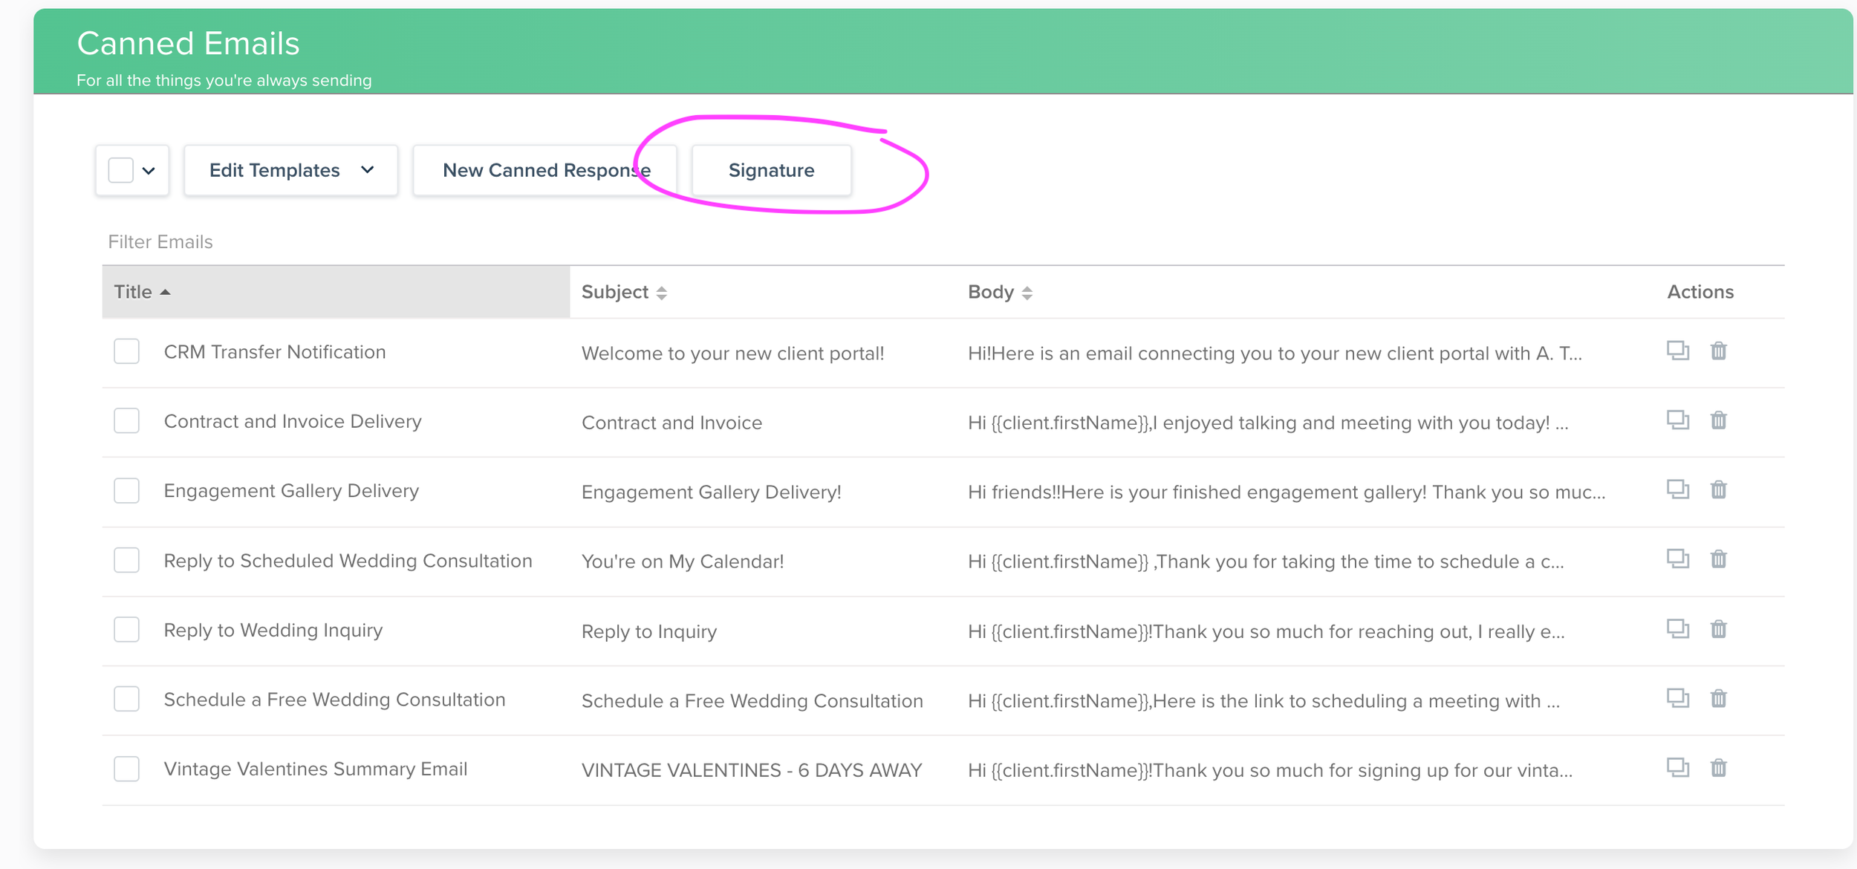
Task: Open the select-all dropdown arrow
Action: [149, 171]
